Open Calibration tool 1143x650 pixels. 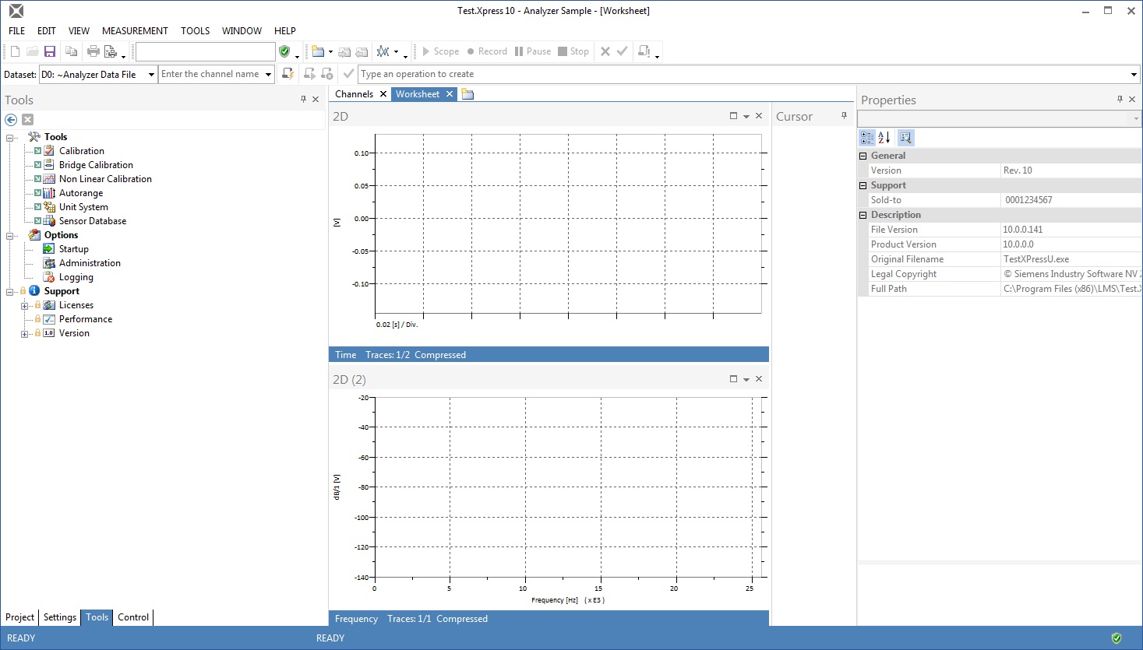pyautogui.click(x=82, y=151)
